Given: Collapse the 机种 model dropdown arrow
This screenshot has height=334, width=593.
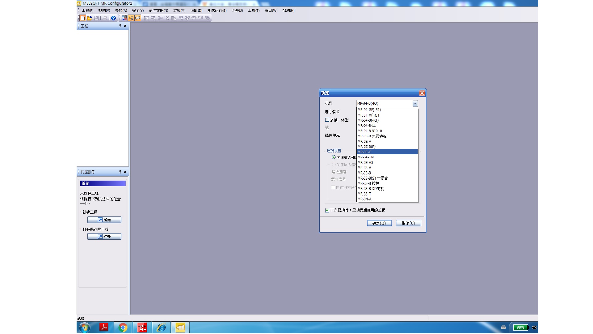Looking at the screenshot, I should point(415,104).
